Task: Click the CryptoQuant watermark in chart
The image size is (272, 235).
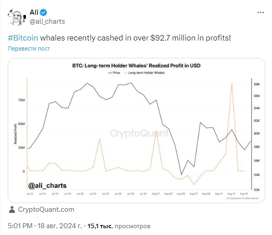Action: (139, 133)
